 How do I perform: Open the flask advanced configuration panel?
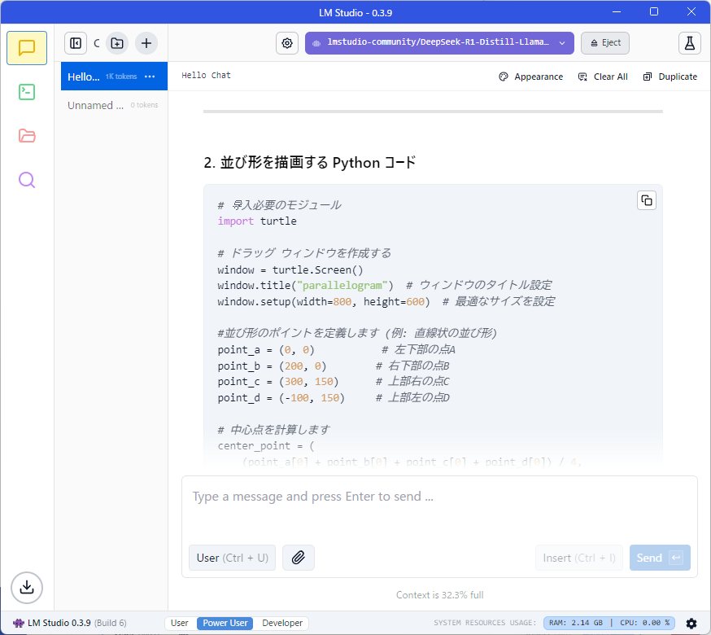click(x=689, y=43)
